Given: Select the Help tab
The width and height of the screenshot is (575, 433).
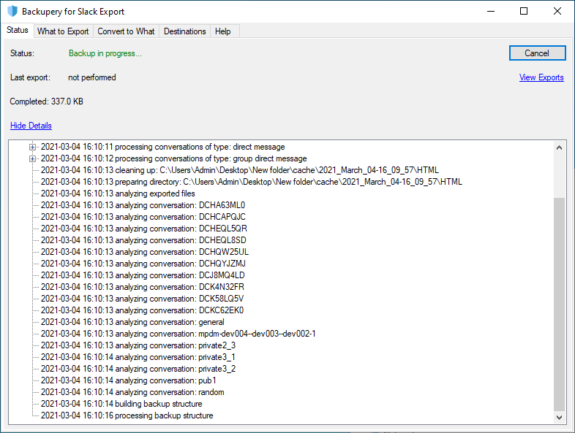Looking at the screenshot, I should point(223,31).
